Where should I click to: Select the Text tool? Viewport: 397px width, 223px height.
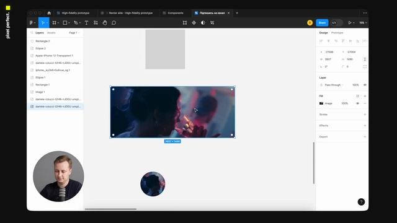(x=86, y=23)
